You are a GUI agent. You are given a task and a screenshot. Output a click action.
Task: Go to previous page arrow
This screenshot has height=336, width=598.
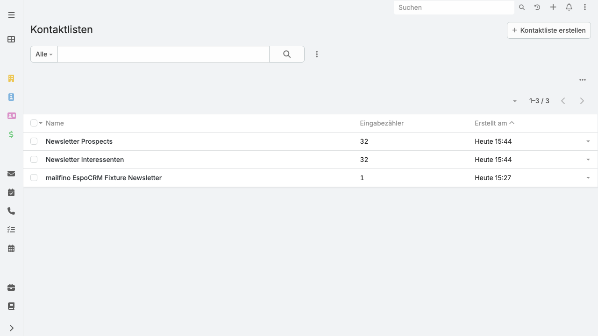pyautogui.click(x=563, y=101)
